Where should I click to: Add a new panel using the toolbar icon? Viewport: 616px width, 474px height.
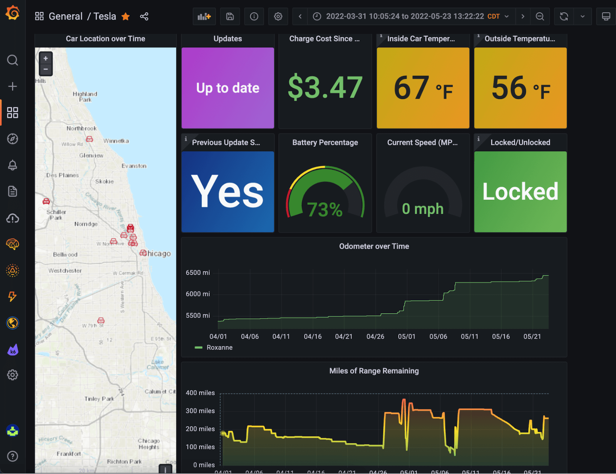[204, 16]
